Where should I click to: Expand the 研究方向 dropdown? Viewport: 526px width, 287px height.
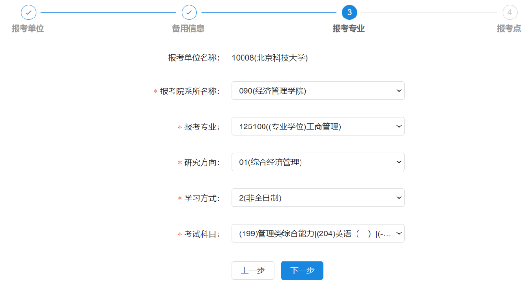tap(318, 162)
